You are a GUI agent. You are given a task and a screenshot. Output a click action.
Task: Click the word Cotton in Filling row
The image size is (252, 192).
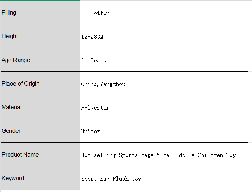coord(100,13)
